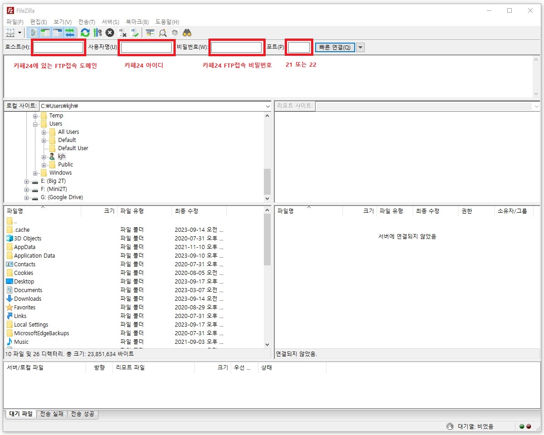Screen dimensions: 544x435
Task: Expand the Public folder node
Action: coord(44,165)
